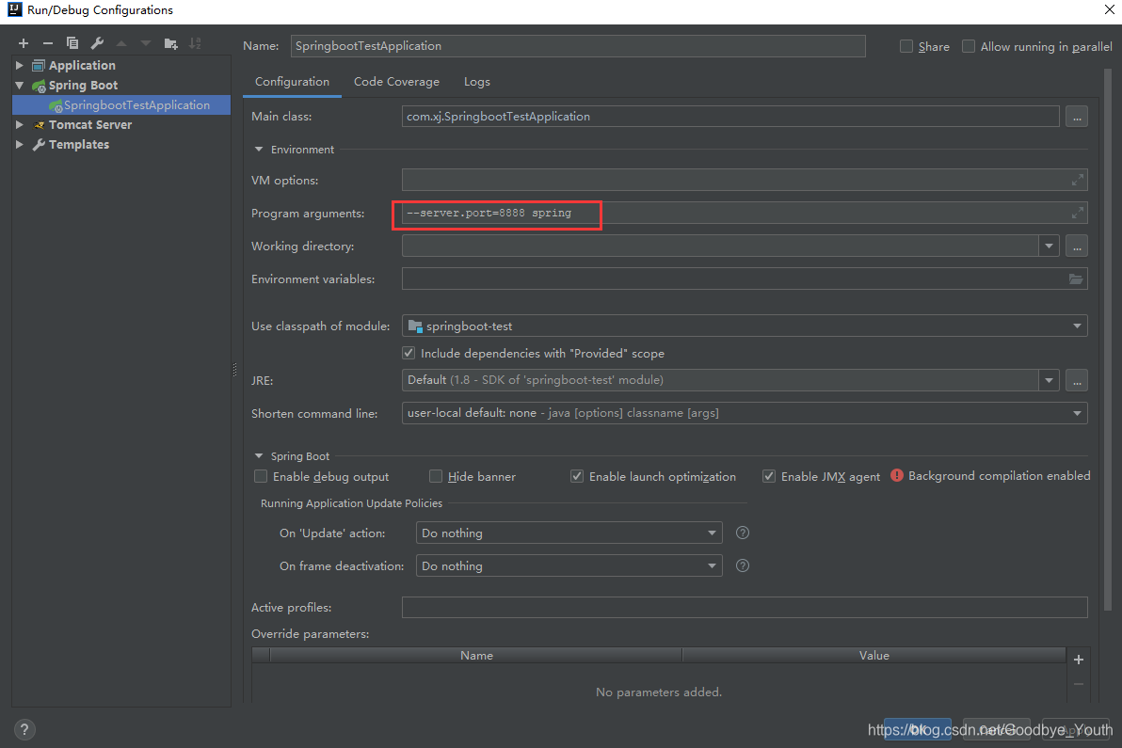
Task: Open help for On frame deactivation
Action: click(x=743, y=565)
